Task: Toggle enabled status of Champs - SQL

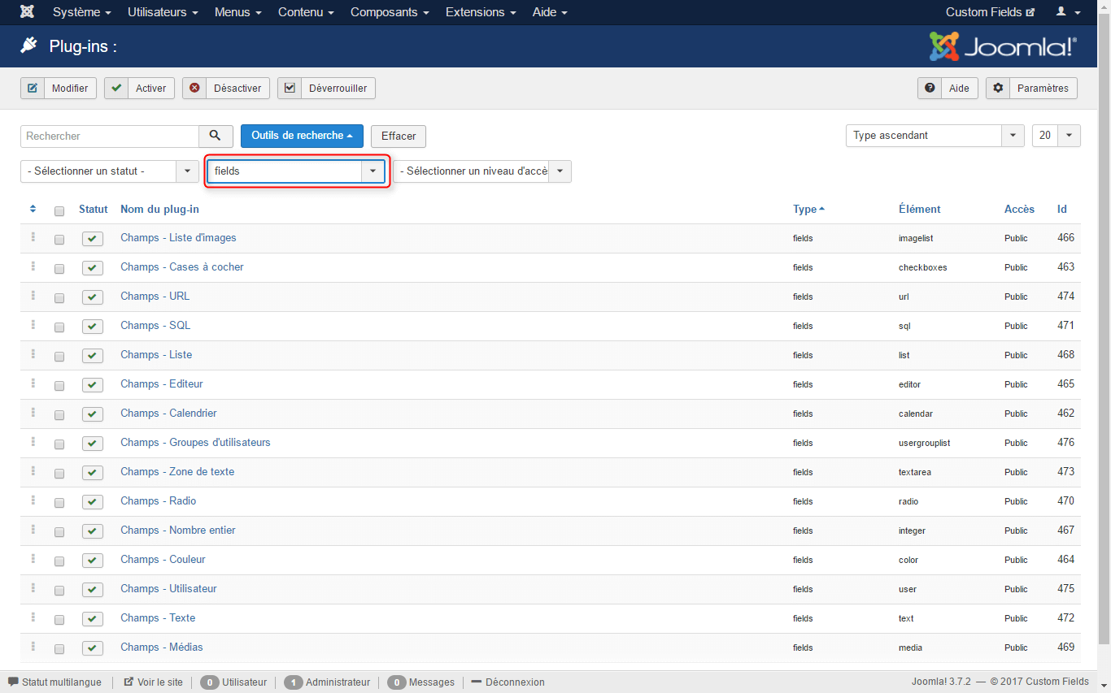Action: coord(93,327)
